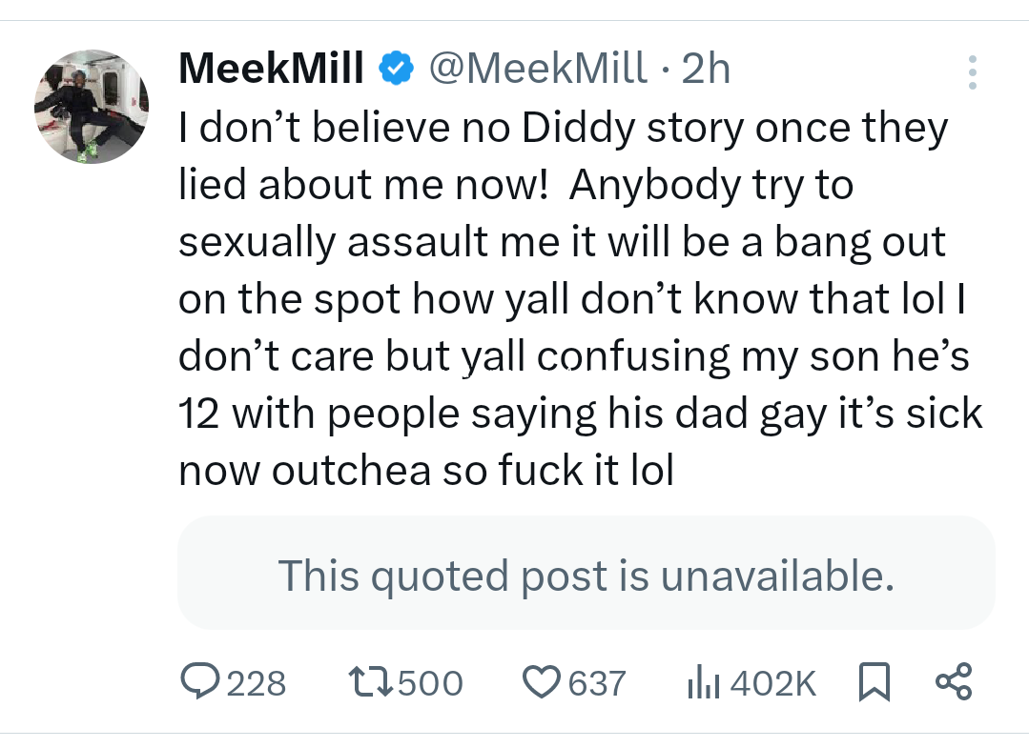Click the 637 likes count
This screenshot has height=748, width=1029.
point(597,683)
